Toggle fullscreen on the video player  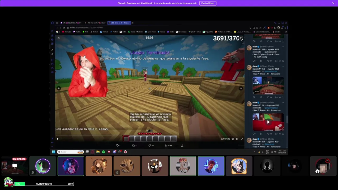242,139
